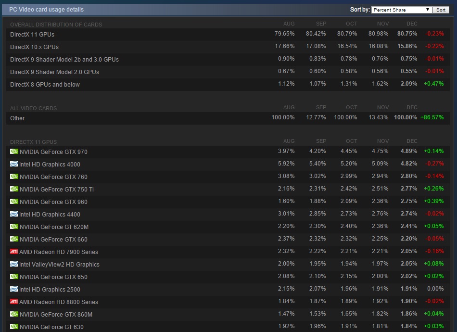Click the 15.86% DEC value for DirectX 10.x
Screen dimensions: 457x332
407,46
